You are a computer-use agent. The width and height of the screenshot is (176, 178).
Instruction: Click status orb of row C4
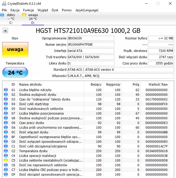pyautogui.click(x=6, y=156)
